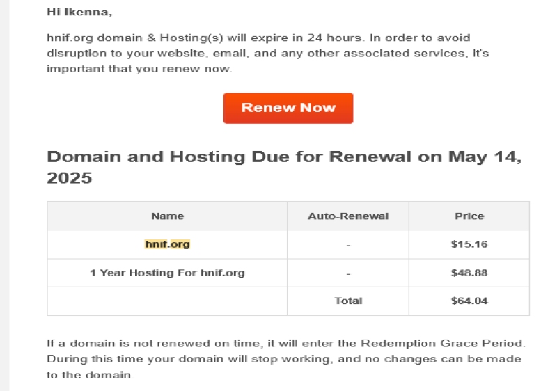Click the Auto-Renewal dash for hosting row
Image resolution: width=557 pixels, height=391 pixels.
click(x=348, y=273)
